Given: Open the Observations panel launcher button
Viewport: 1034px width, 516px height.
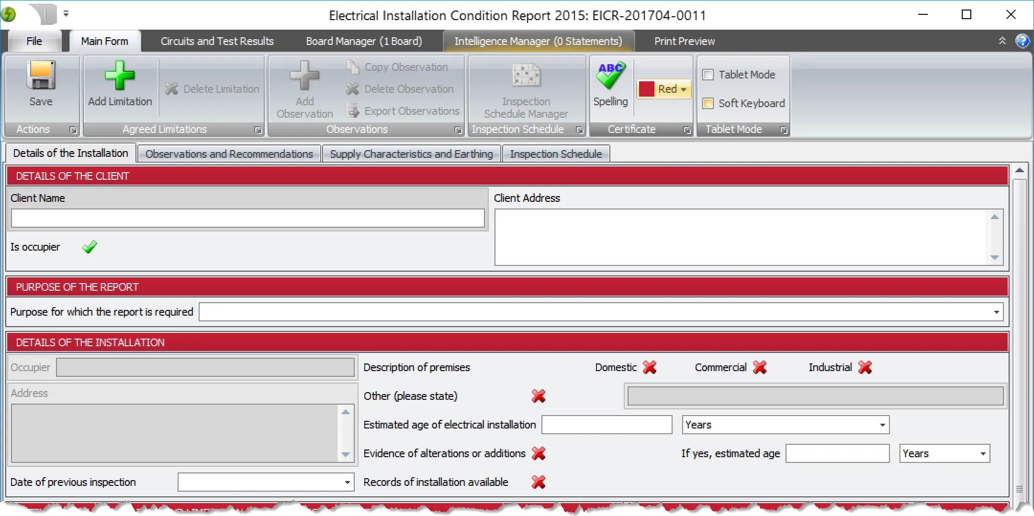Looking at the screenshot, I should click(x=458, y=130).
